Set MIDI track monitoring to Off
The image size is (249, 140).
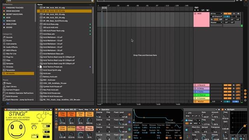221,19
